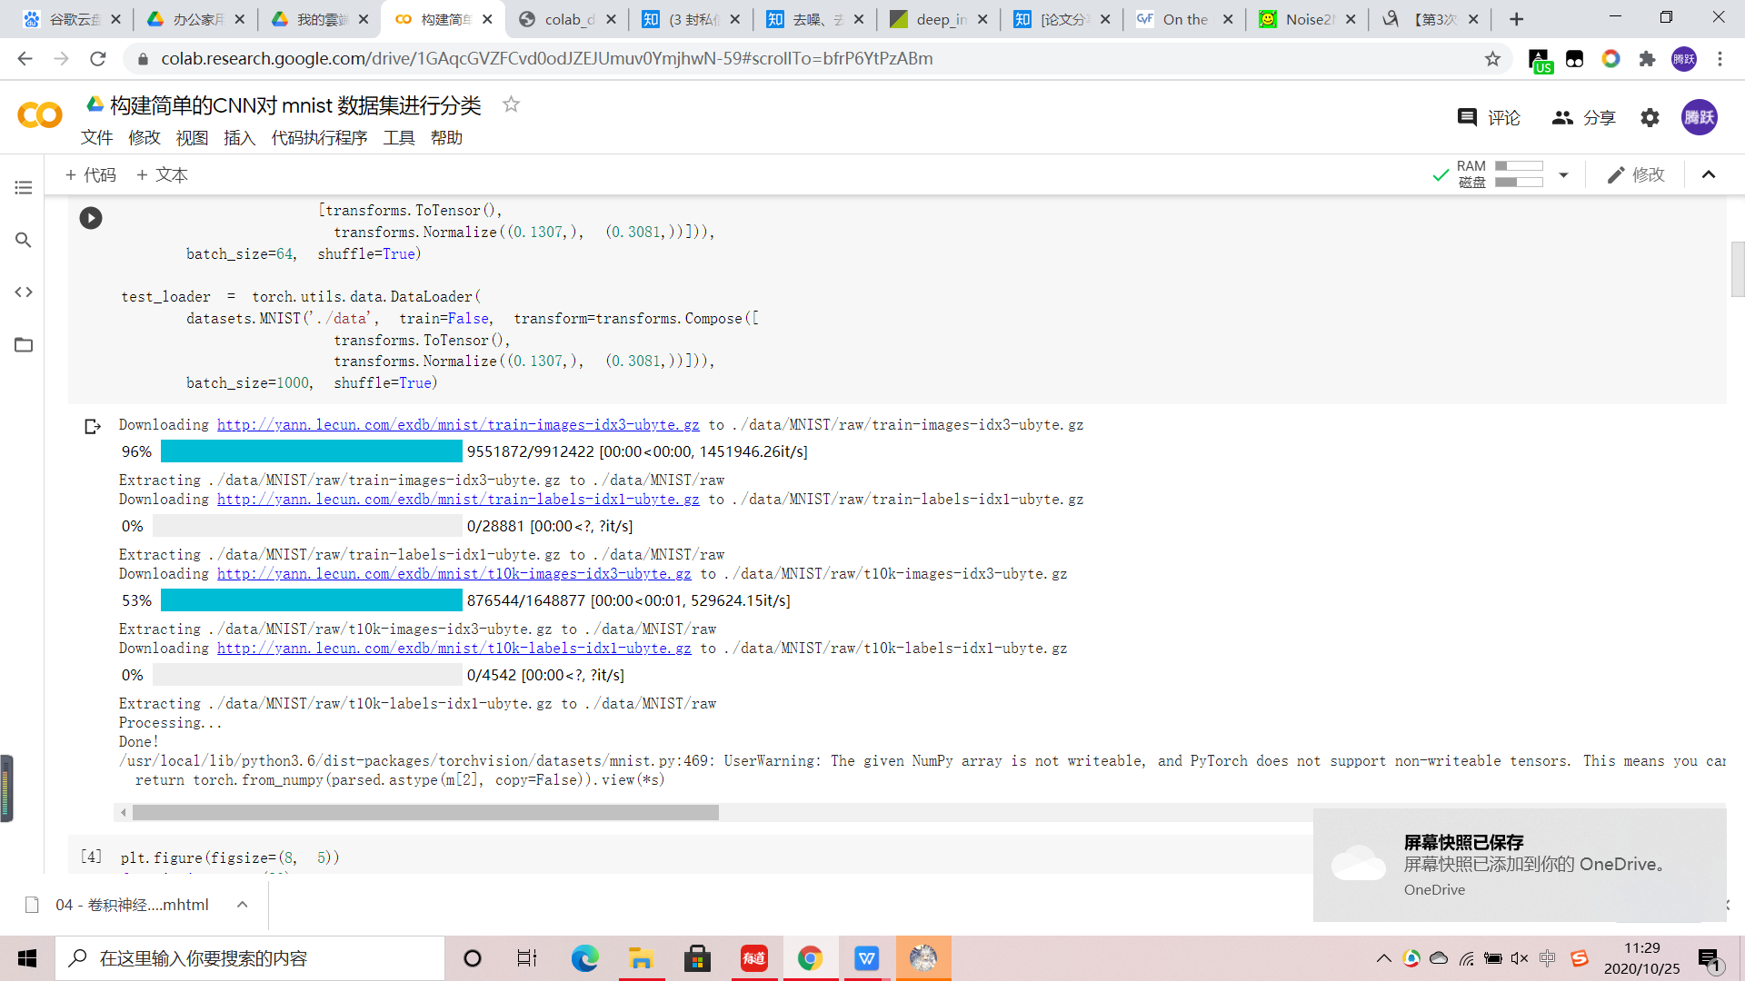
Task: Open notebook settings gear icon
Action: coord(1650,118)
